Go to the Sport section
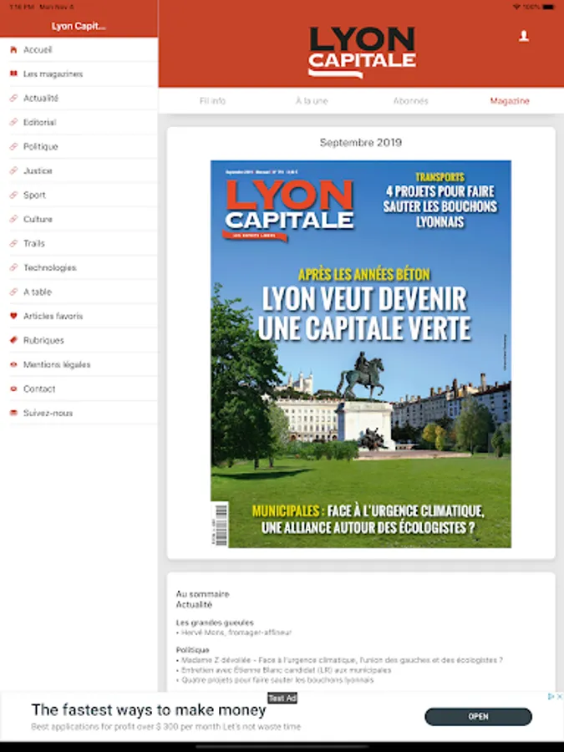 pyautogui.click(x=79, y=195)
